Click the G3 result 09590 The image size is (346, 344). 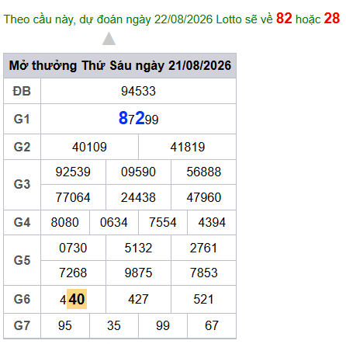tap(138, 172)
